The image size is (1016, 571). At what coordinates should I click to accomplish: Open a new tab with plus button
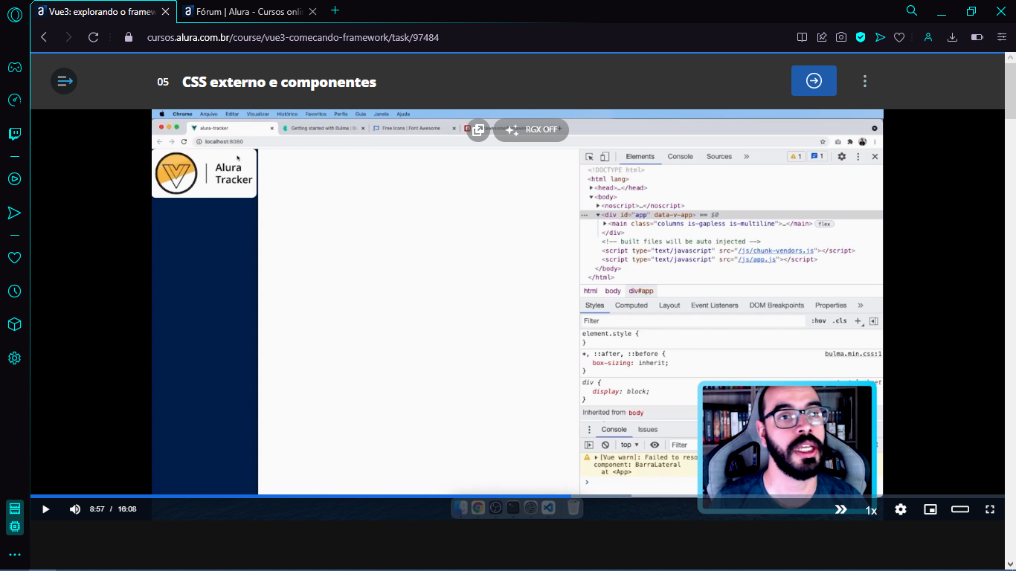click(x=335, y=10)
